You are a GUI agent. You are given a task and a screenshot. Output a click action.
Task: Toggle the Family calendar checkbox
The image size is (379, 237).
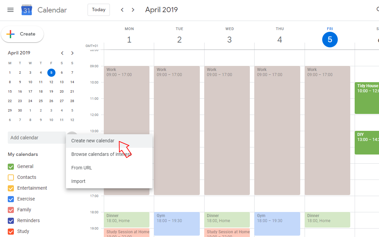coord(11,210)
